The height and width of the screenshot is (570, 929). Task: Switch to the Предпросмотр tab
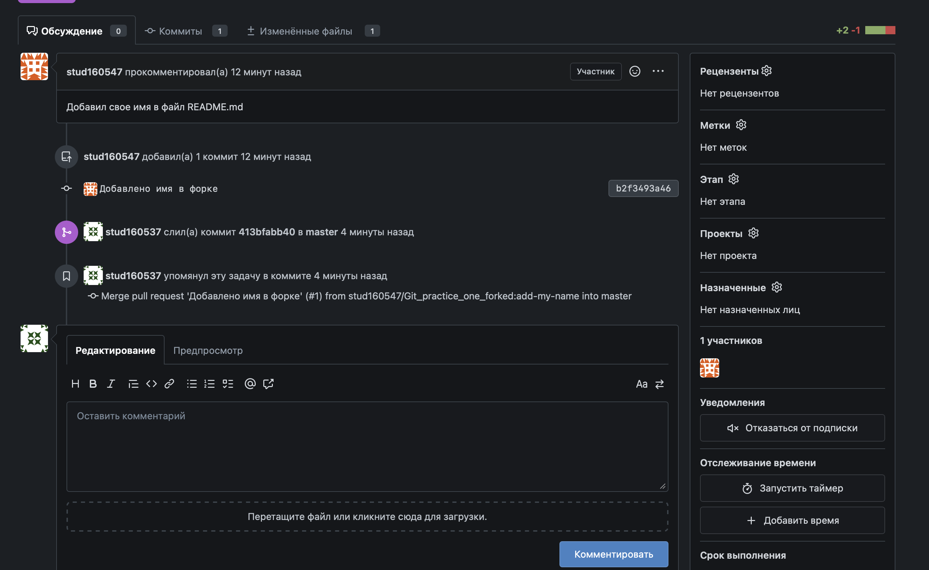pyautogui.click(x=208, y=350)
